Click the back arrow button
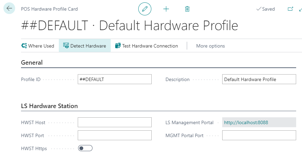 9,9
